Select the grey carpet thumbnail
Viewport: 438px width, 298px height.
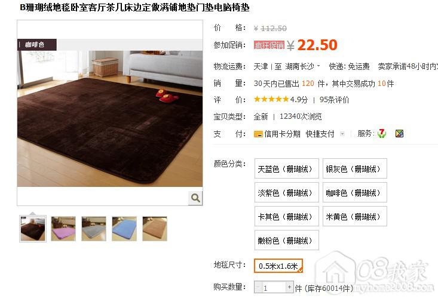[x=94, y=229]
